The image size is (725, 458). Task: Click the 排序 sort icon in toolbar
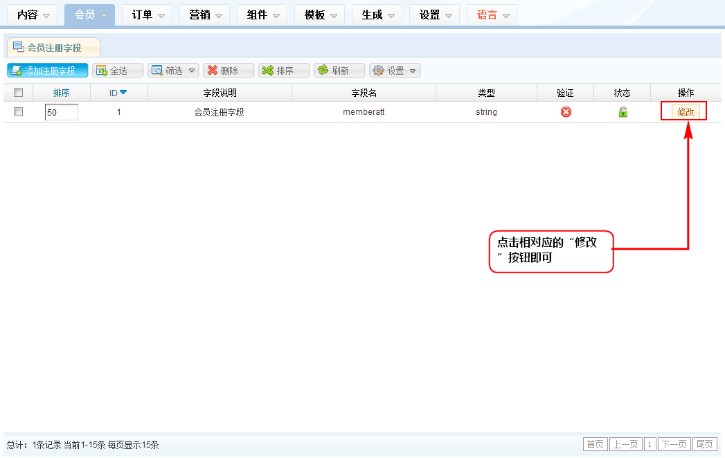click(267, 71)
